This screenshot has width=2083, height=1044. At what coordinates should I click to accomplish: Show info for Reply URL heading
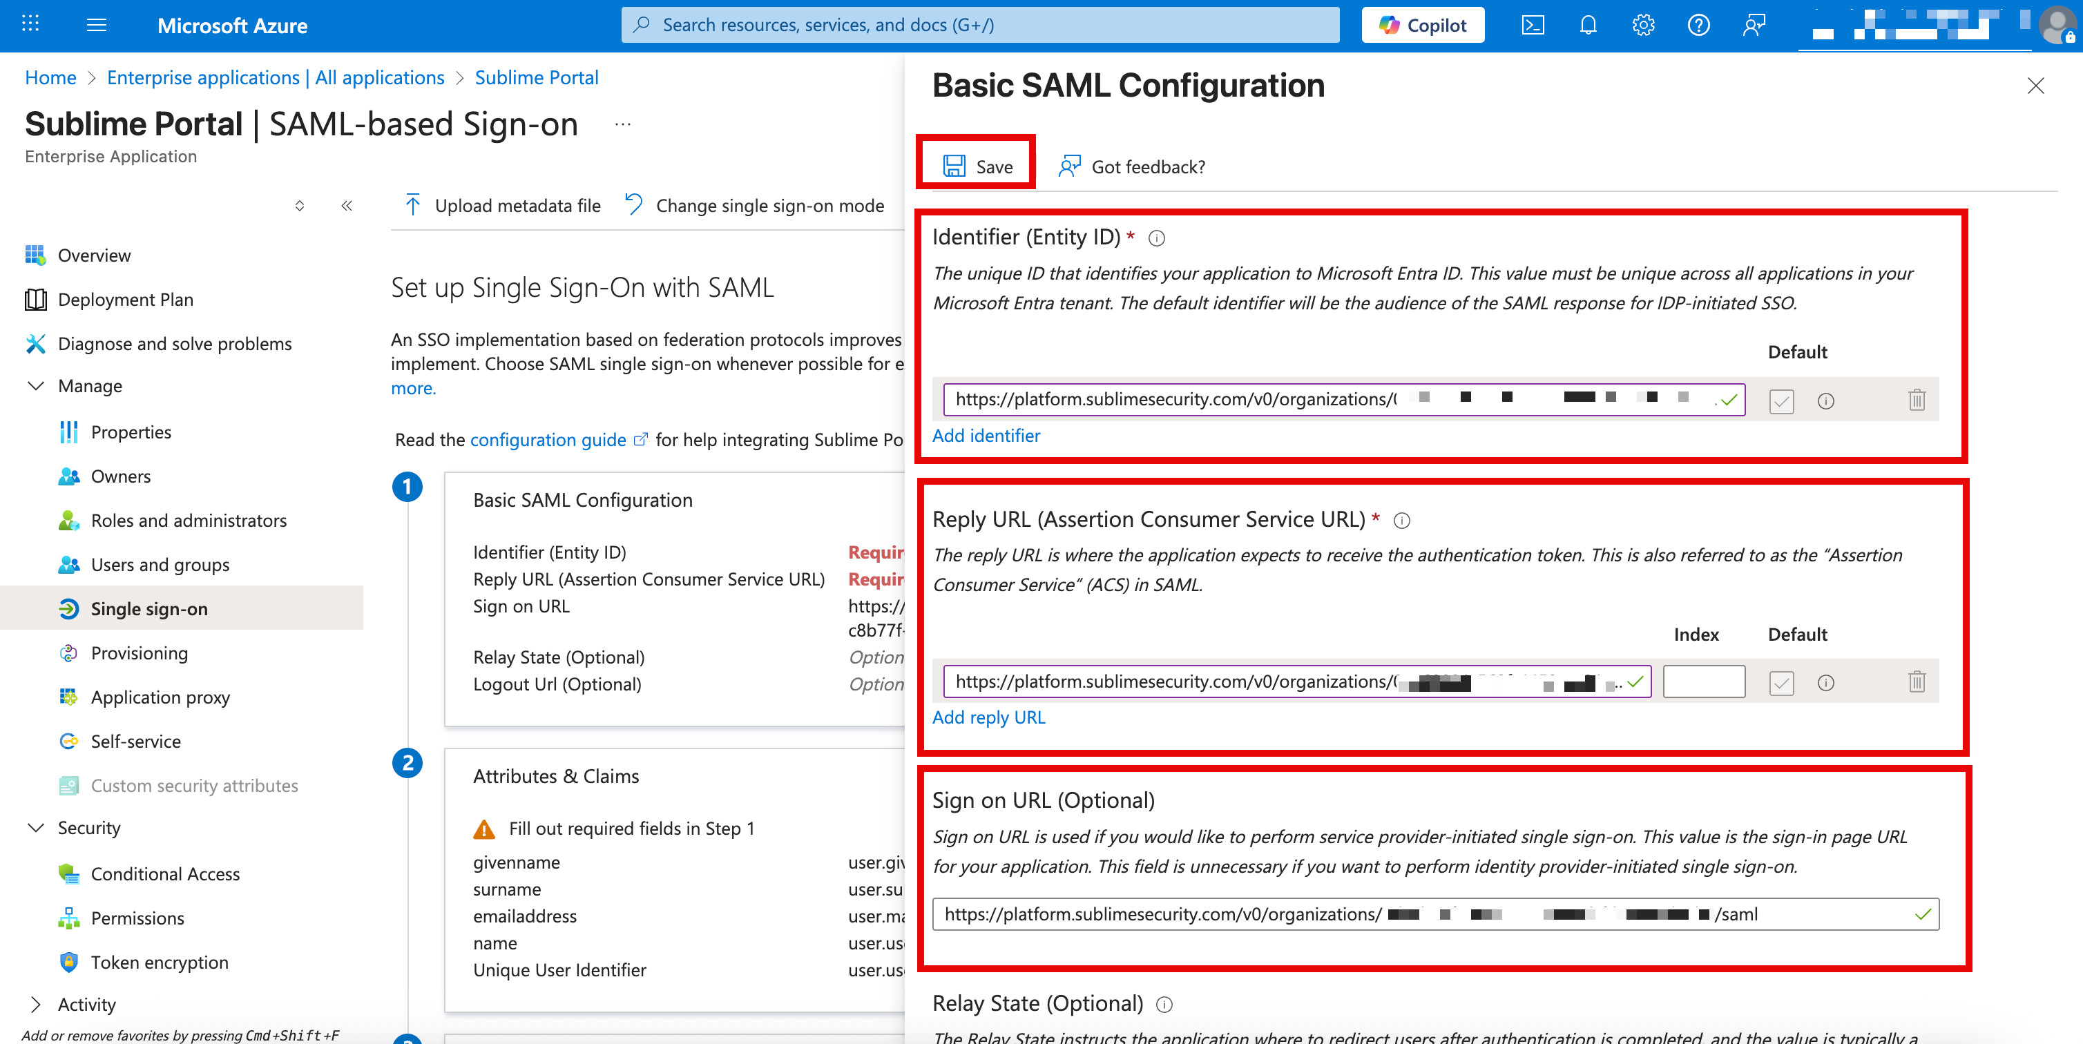[x=1401, y=520]
